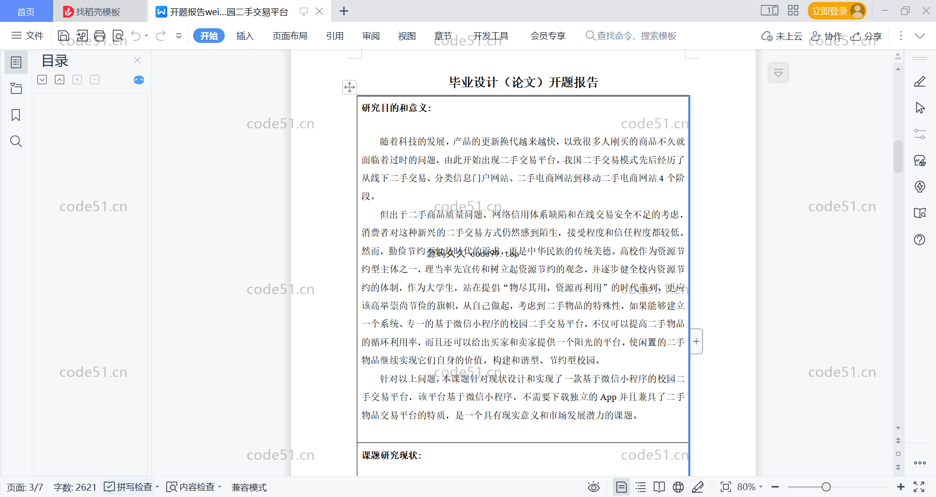The height and width of the screenshot is (497, 936).
Task: Click the add column plus button beside table
Action: 697,341
